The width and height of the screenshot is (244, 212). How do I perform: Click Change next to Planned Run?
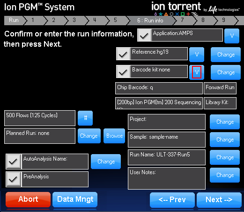pos(89,136)
